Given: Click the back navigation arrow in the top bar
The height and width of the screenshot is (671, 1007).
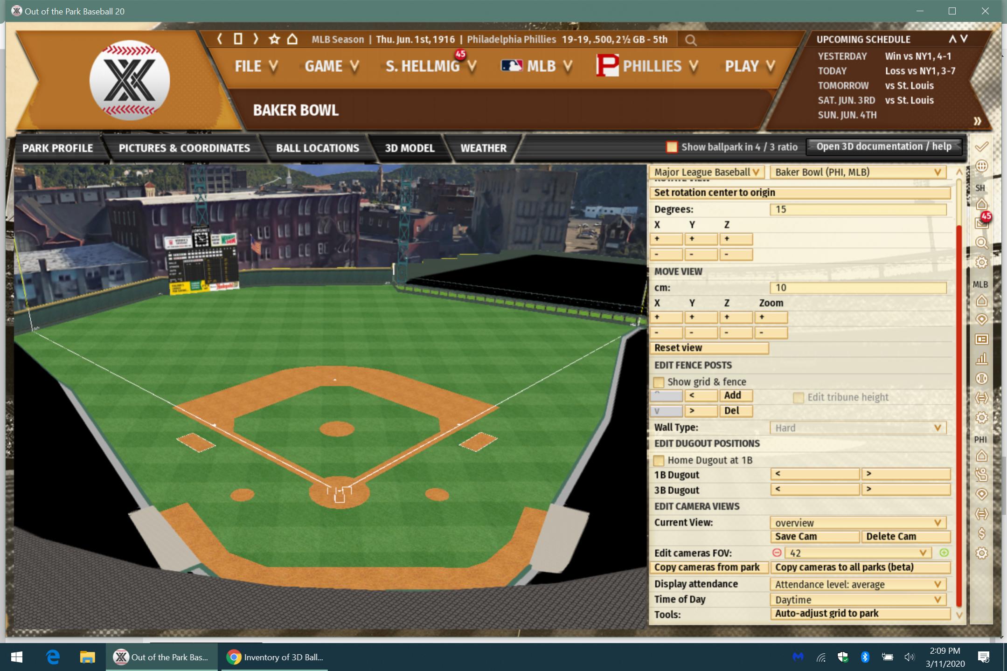Looking at the screenshot, I should tap(220, 39).
